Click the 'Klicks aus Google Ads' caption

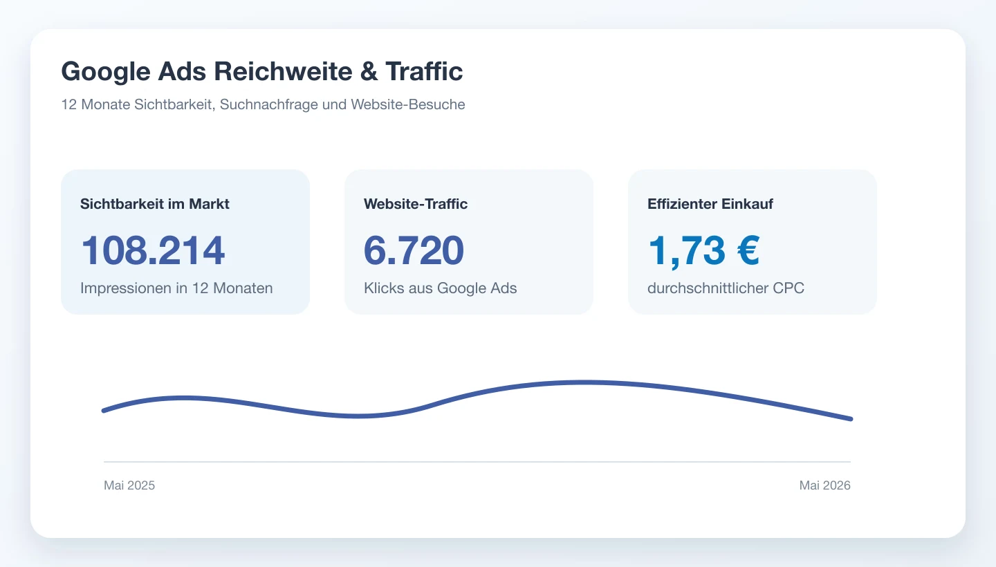click(441, 288)
